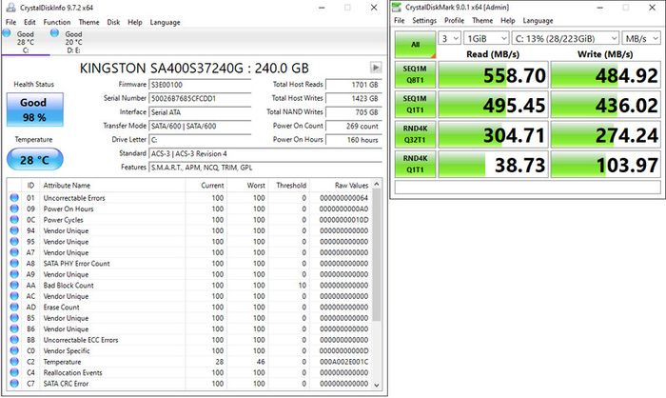The width and height of the screenshot is (666, 398).
Task: Click the Attribute Name column header
Action: point(112,185)
